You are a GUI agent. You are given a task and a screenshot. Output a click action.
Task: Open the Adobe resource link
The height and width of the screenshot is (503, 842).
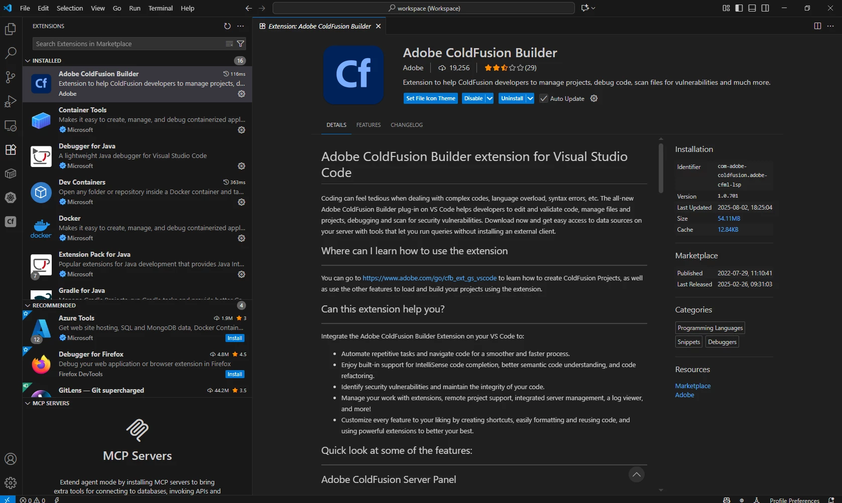(x=685, y=395)
